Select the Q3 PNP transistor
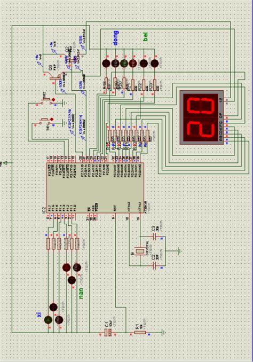Screen dimensions: 253x362 coord(54,77)
